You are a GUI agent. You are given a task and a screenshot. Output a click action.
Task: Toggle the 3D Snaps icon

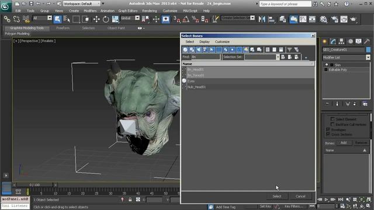point(176,19)
